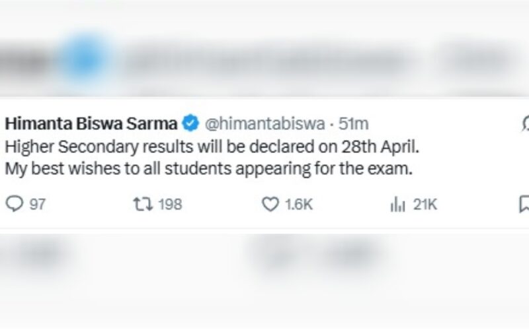Click the blue verified badge
529x330 pixels.
[192, 123]
